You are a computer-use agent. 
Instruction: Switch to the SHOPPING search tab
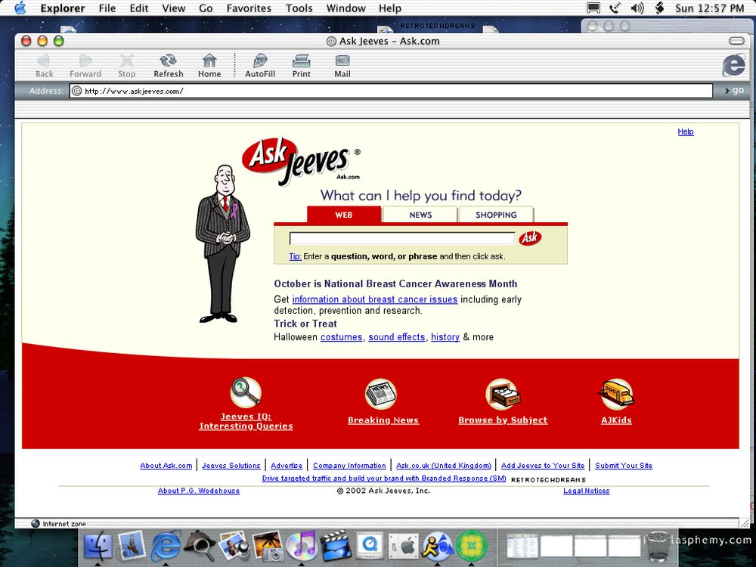click(496, 215)
